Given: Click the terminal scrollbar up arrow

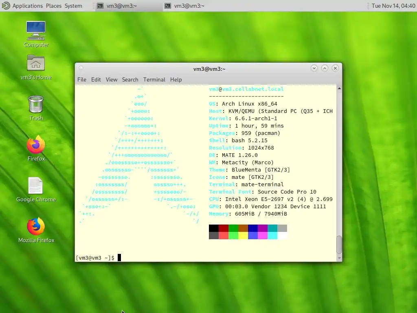Looking at the screenshot, I should (x=339, y=88).
